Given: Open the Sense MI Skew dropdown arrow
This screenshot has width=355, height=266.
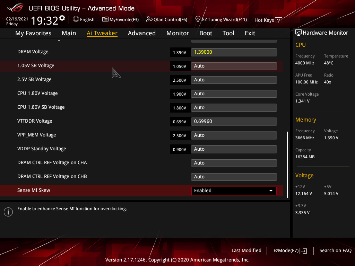Looking at the screenshot, I should click(x=271, y=191).
